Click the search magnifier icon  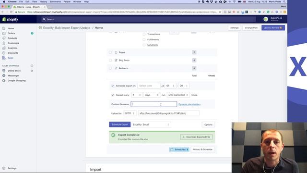44,19
